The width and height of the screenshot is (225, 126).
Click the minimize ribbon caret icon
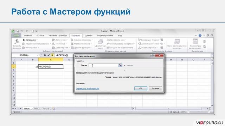pos(196,35)
